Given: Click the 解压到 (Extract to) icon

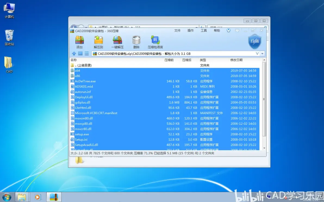Looking at the screenshot, I should [x=98, y=42].
